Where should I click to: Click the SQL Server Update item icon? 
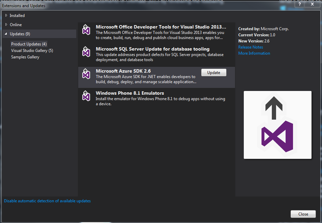[x=86, y=52]
